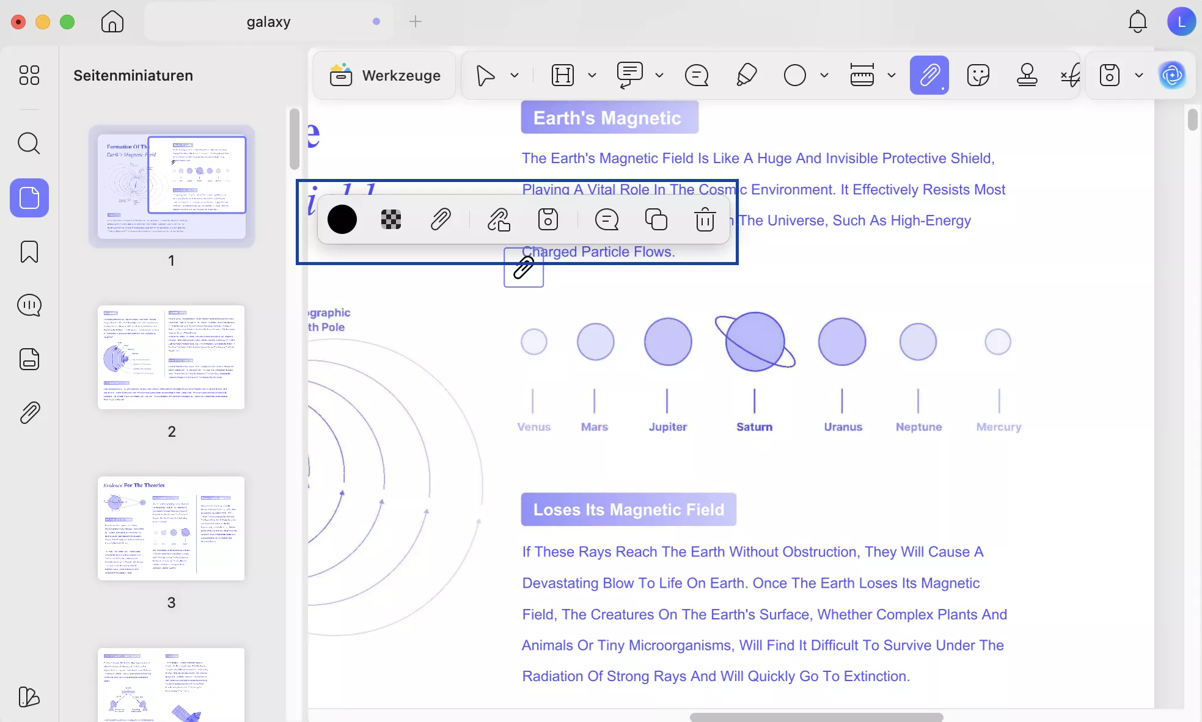Expand the selection arrow tool dropdown
Viewport: 1202px width, 722px height.
[515, 75]
